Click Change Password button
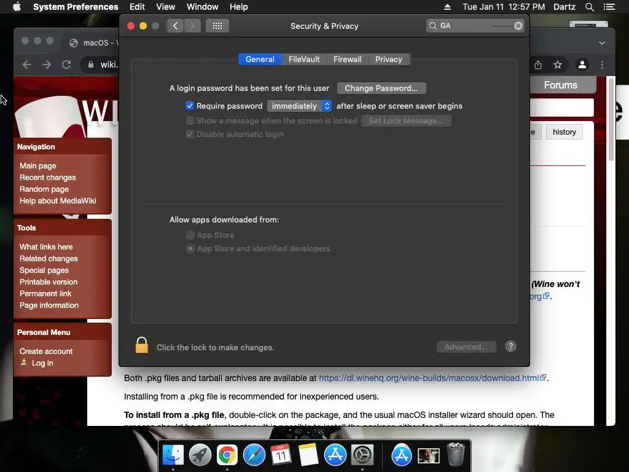Image resolution: width=629 pixels, height=472 pixels. [381, 88]
